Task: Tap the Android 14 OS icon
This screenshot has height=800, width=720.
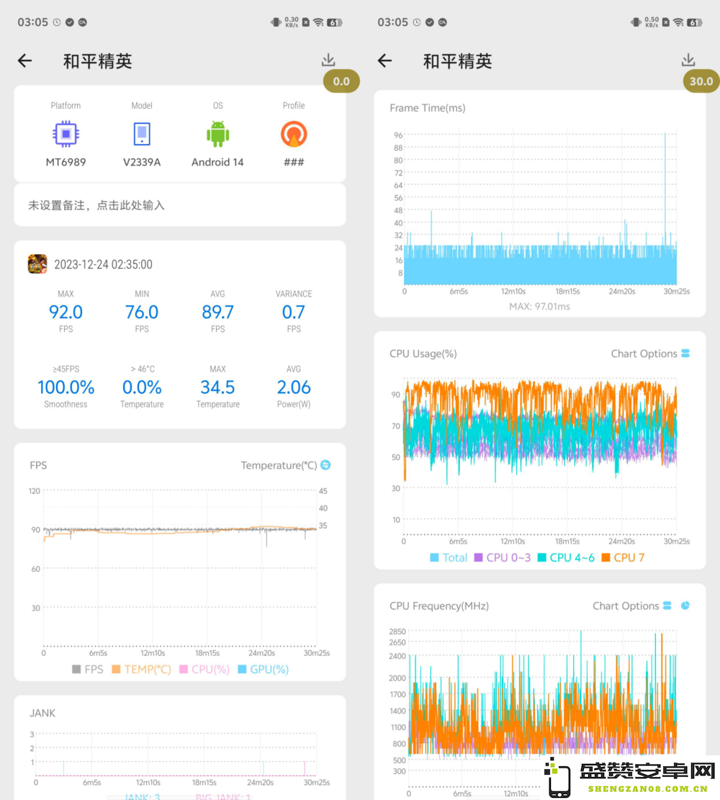Action: point(218,134)
